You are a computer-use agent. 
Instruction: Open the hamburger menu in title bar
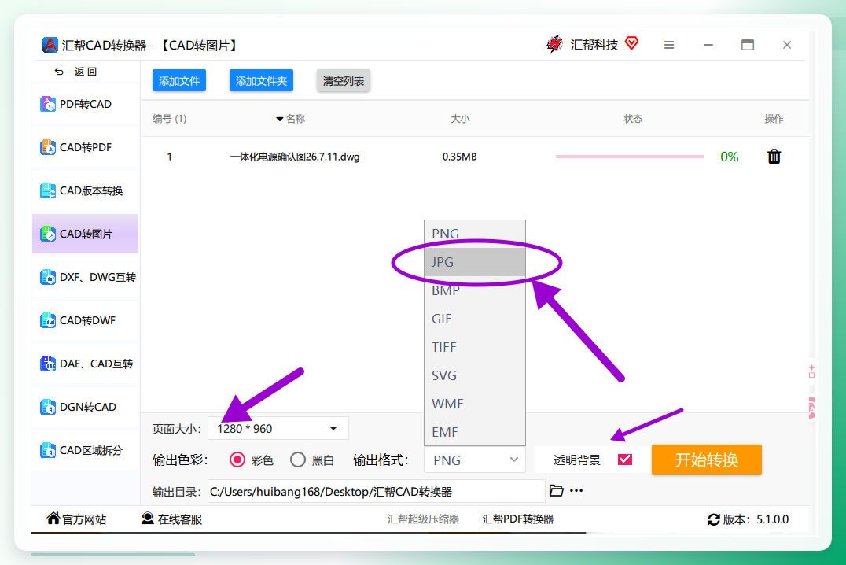(x=669, y=45)
